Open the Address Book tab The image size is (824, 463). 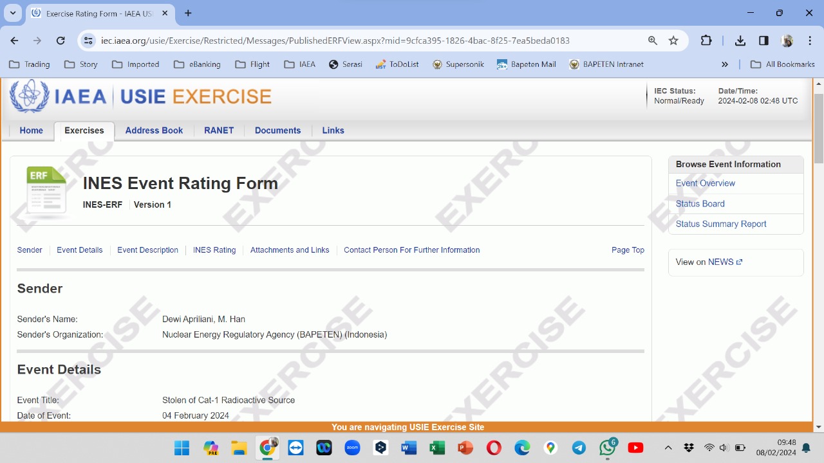pyautogui.click(x=154, y=131)
